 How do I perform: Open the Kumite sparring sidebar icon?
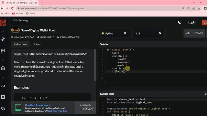[x=3, y=50]
